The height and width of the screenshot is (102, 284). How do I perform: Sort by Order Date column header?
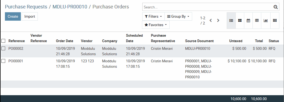(64, 41)
